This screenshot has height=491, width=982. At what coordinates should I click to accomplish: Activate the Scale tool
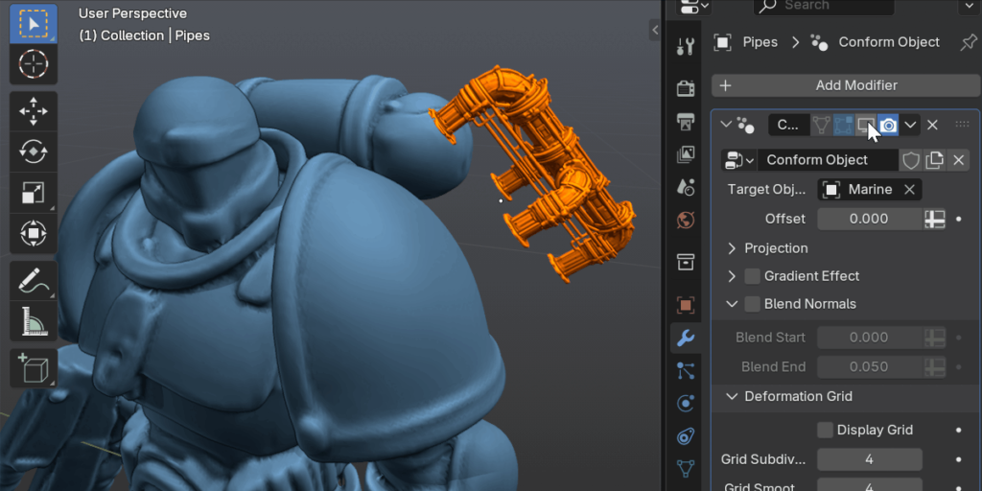click(34, 192)
